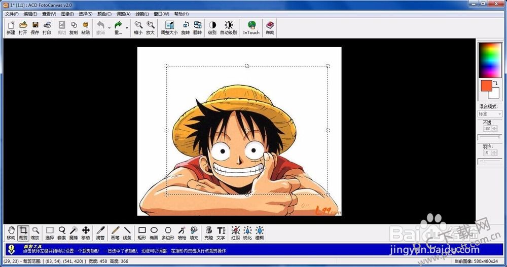
Task: Click the white background color swatch
Action: (x=495, y=94)
